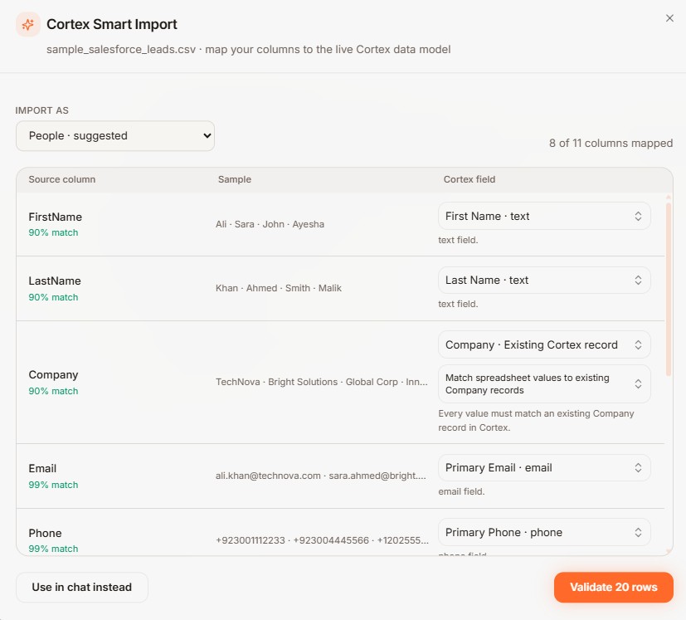Open the Last Name · text field dropdown
Viewport: 686px width, 620px height.
click(x=544, y=281)
